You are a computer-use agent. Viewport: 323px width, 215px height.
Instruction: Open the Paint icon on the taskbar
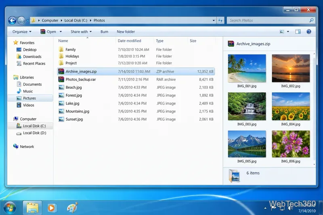pos(72,208)
